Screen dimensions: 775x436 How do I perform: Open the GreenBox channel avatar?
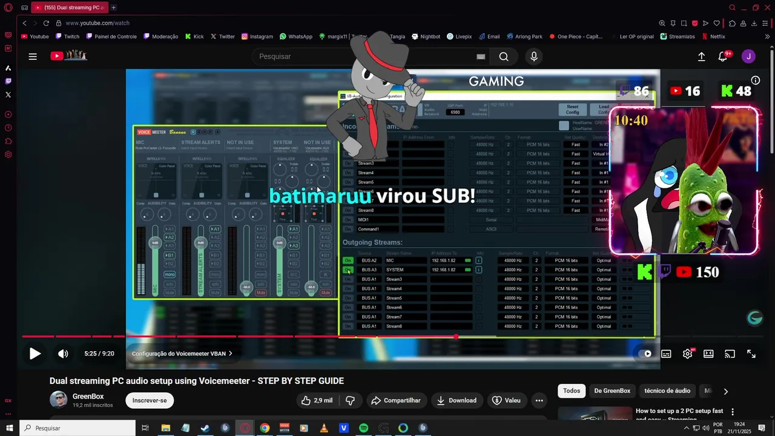59,400
